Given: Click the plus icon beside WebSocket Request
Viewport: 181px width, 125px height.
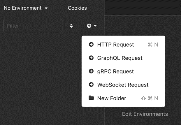Looking at the screenshot, I should 91,85.
